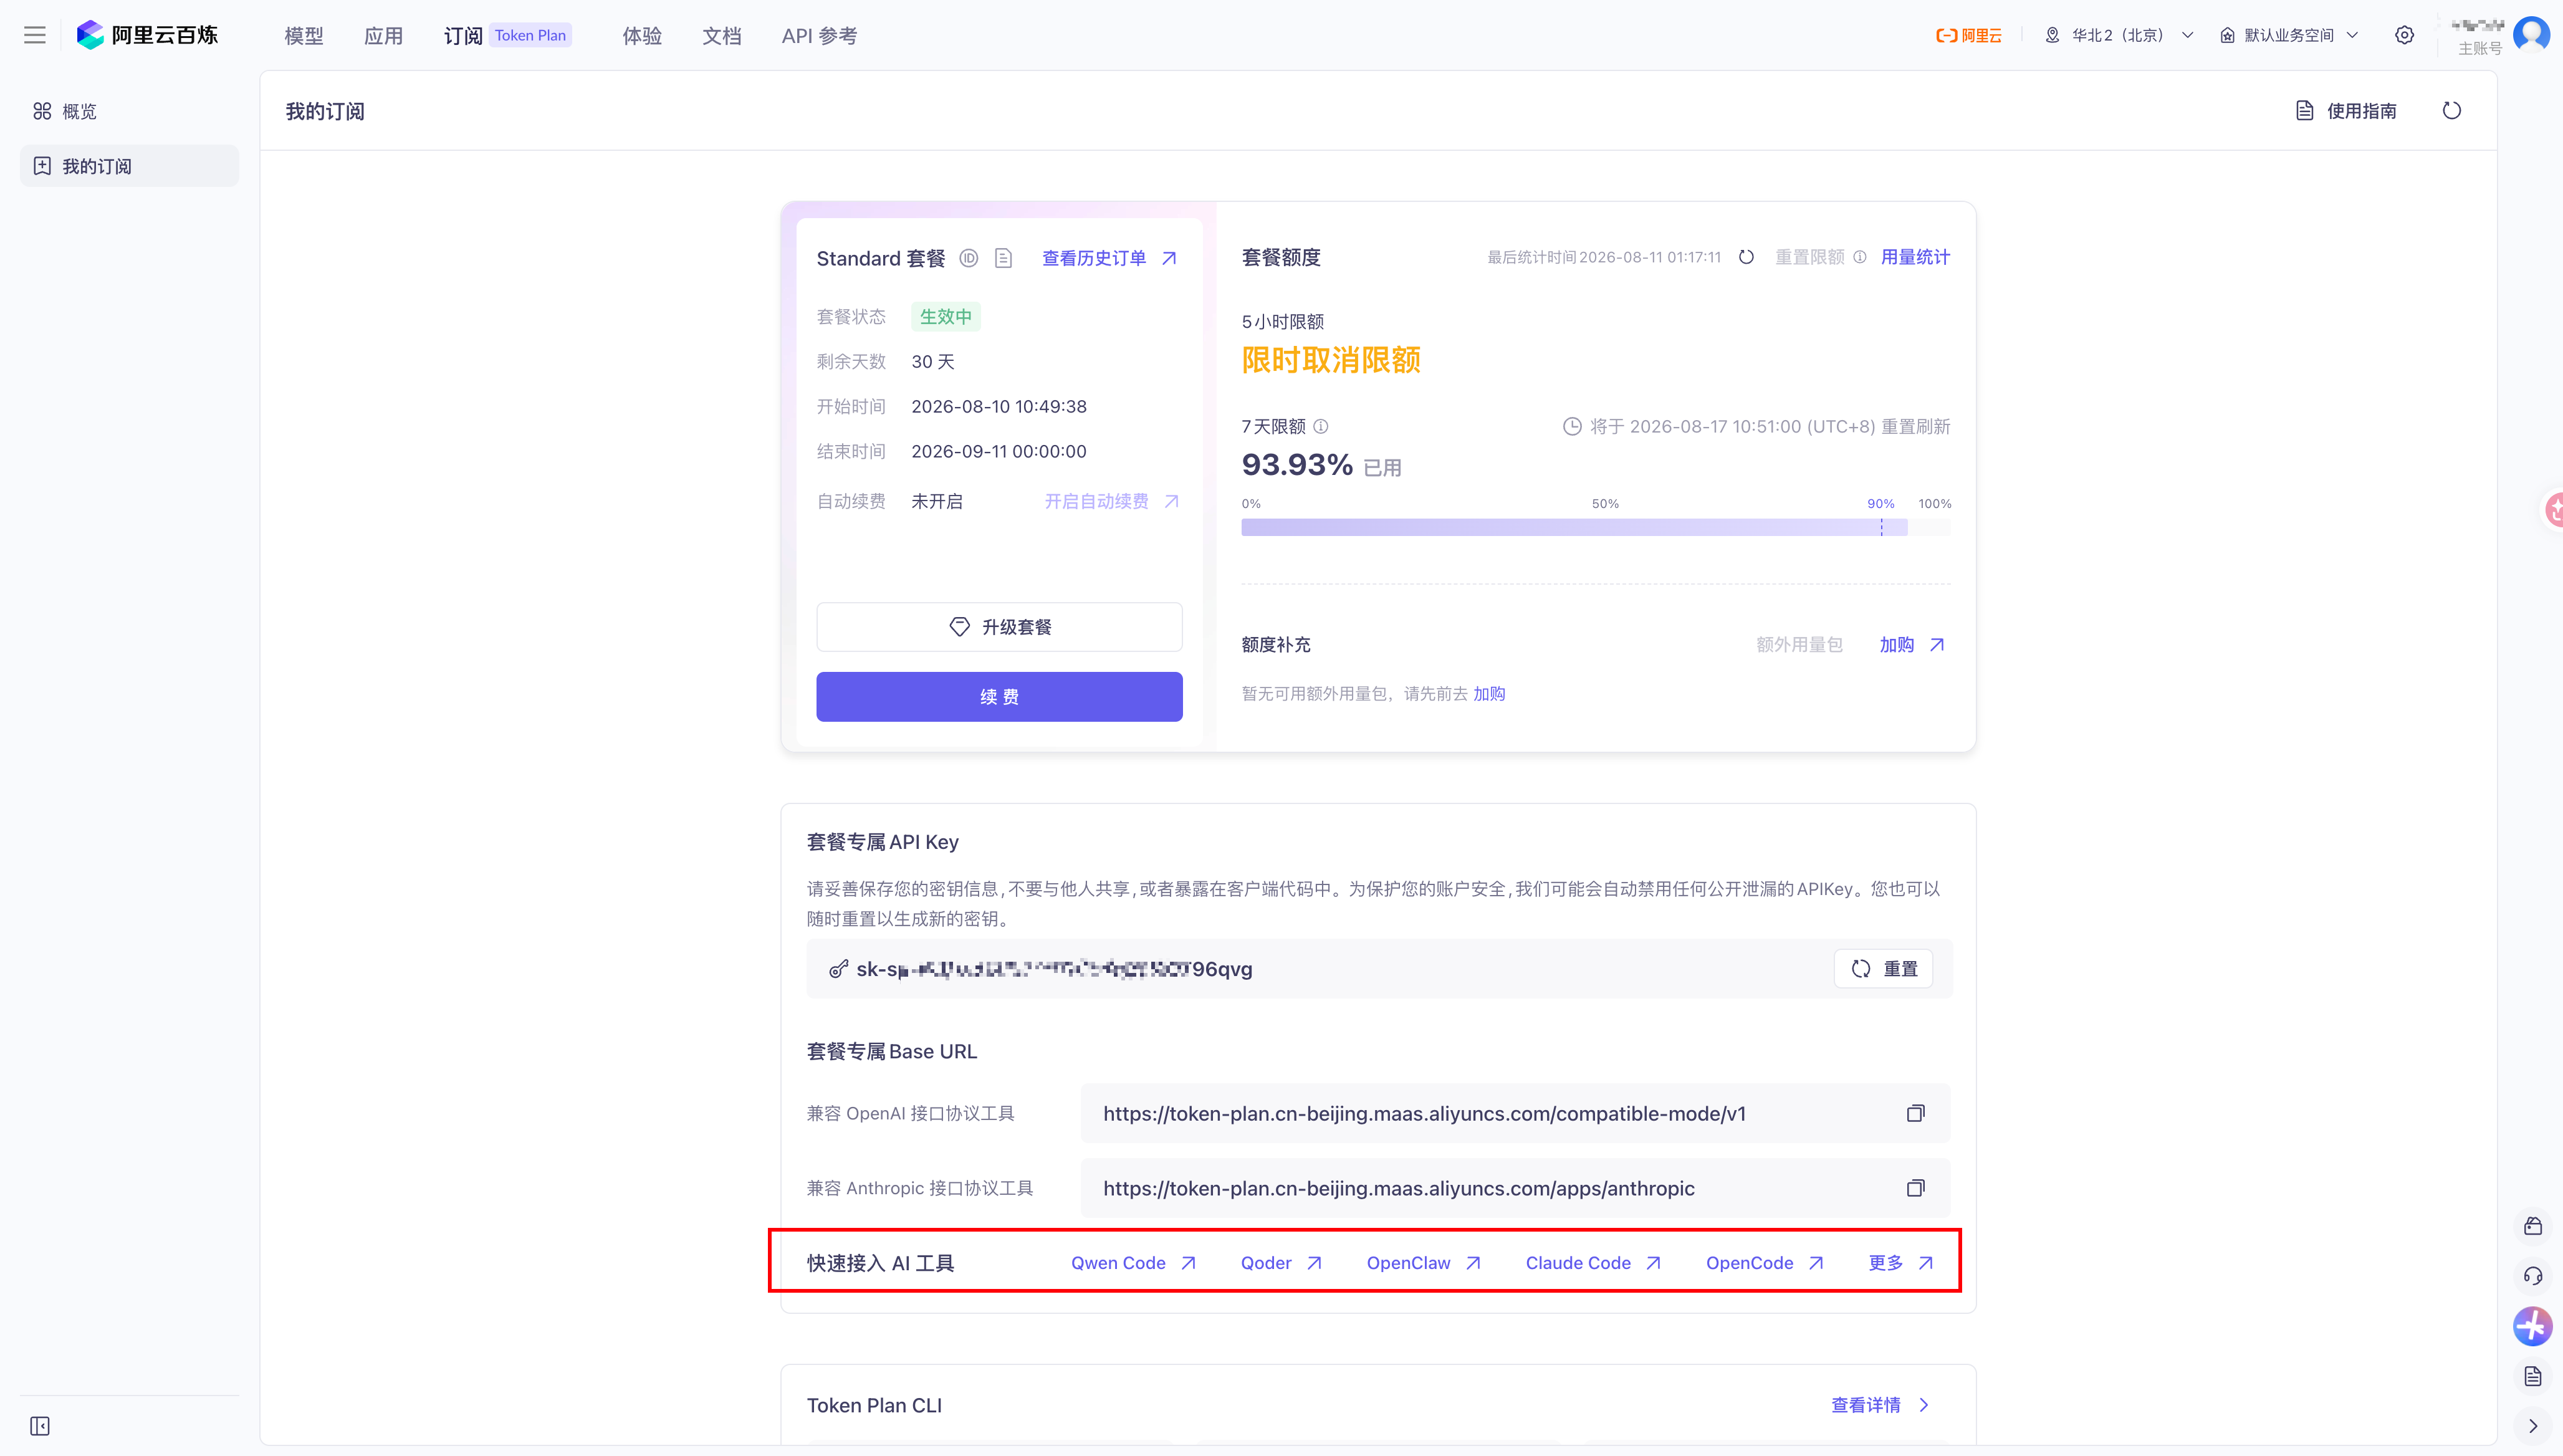Copy the OpenAI compatible-mode Base URL

point(1915,1113)
